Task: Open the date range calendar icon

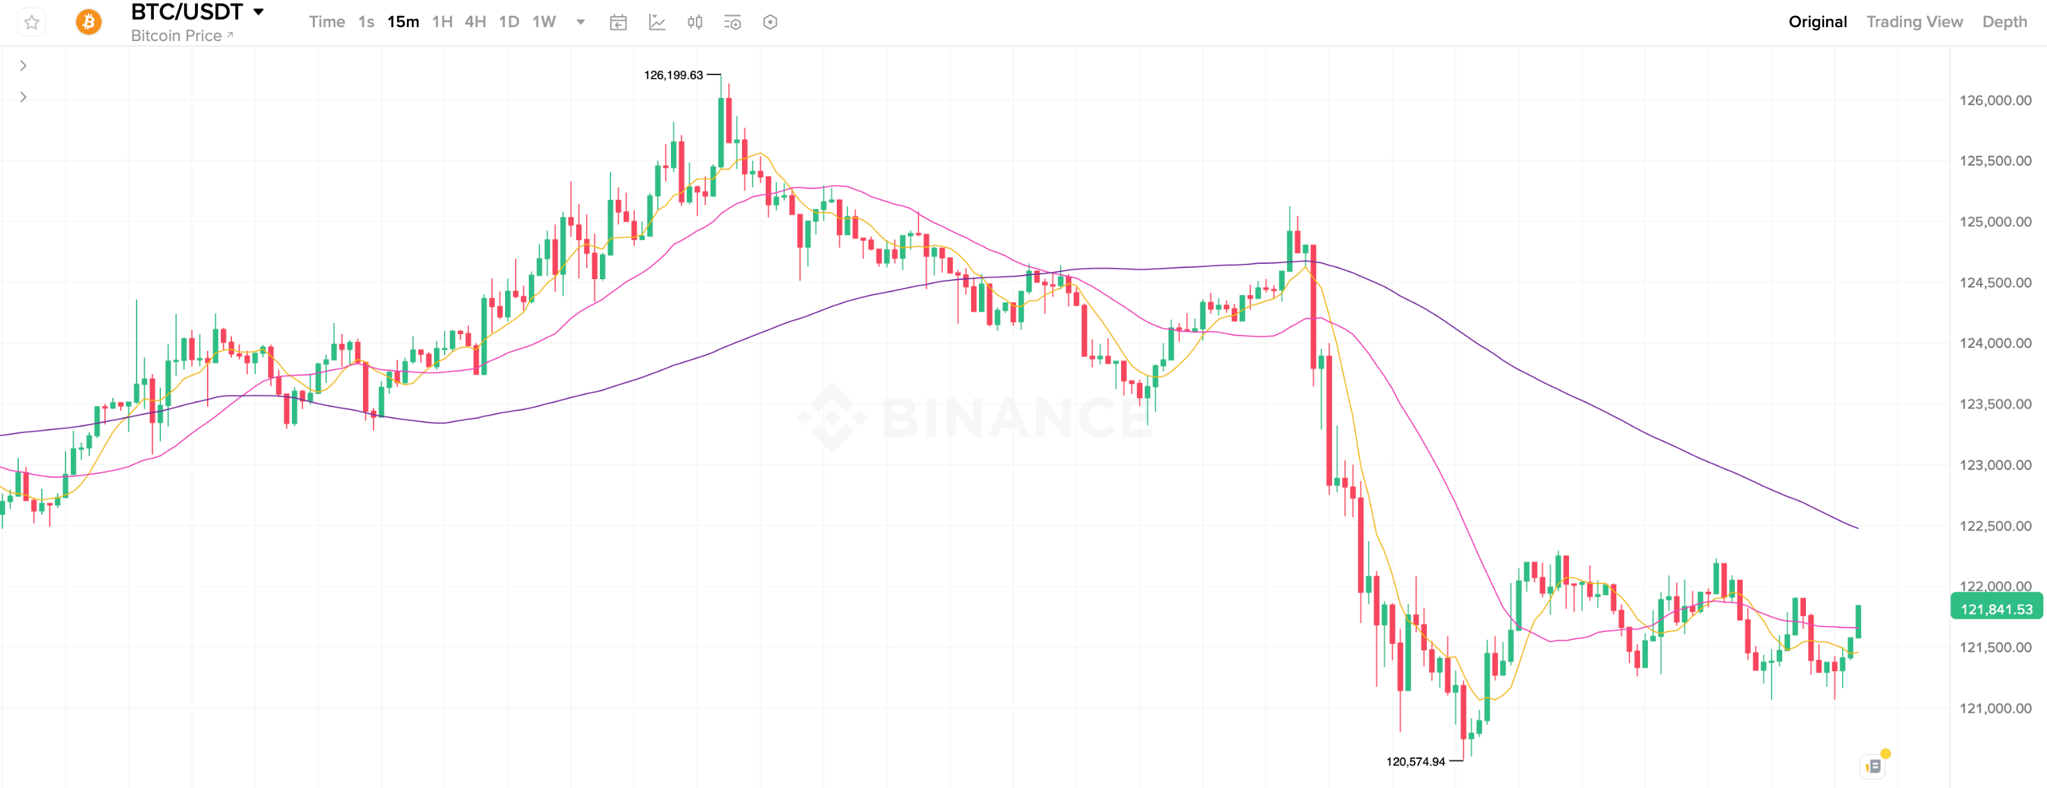Action: point(618,22)
